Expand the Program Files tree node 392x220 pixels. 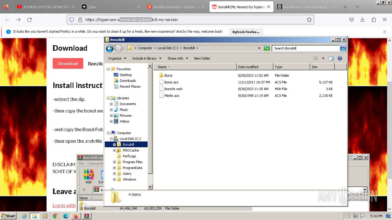point(115,162)
